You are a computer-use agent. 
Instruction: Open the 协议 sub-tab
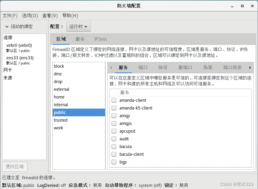(x=163, y=68)
